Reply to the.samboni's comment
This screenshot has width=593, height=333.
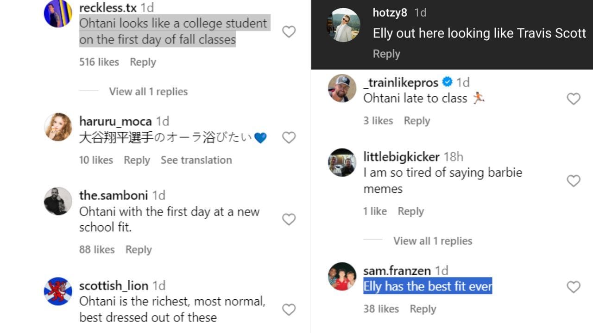139,250
